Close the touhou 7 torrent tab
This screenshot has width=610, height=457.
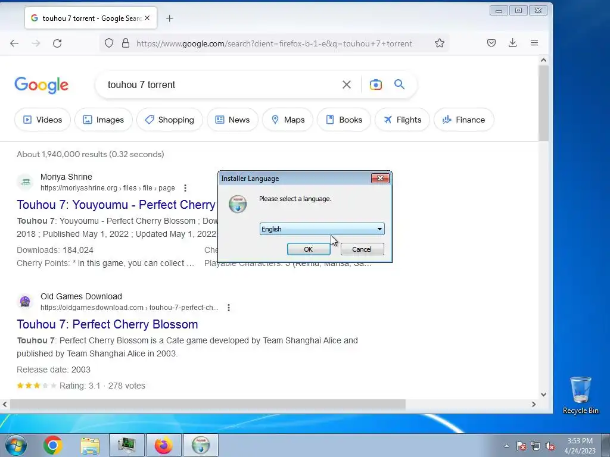point(147,18)
